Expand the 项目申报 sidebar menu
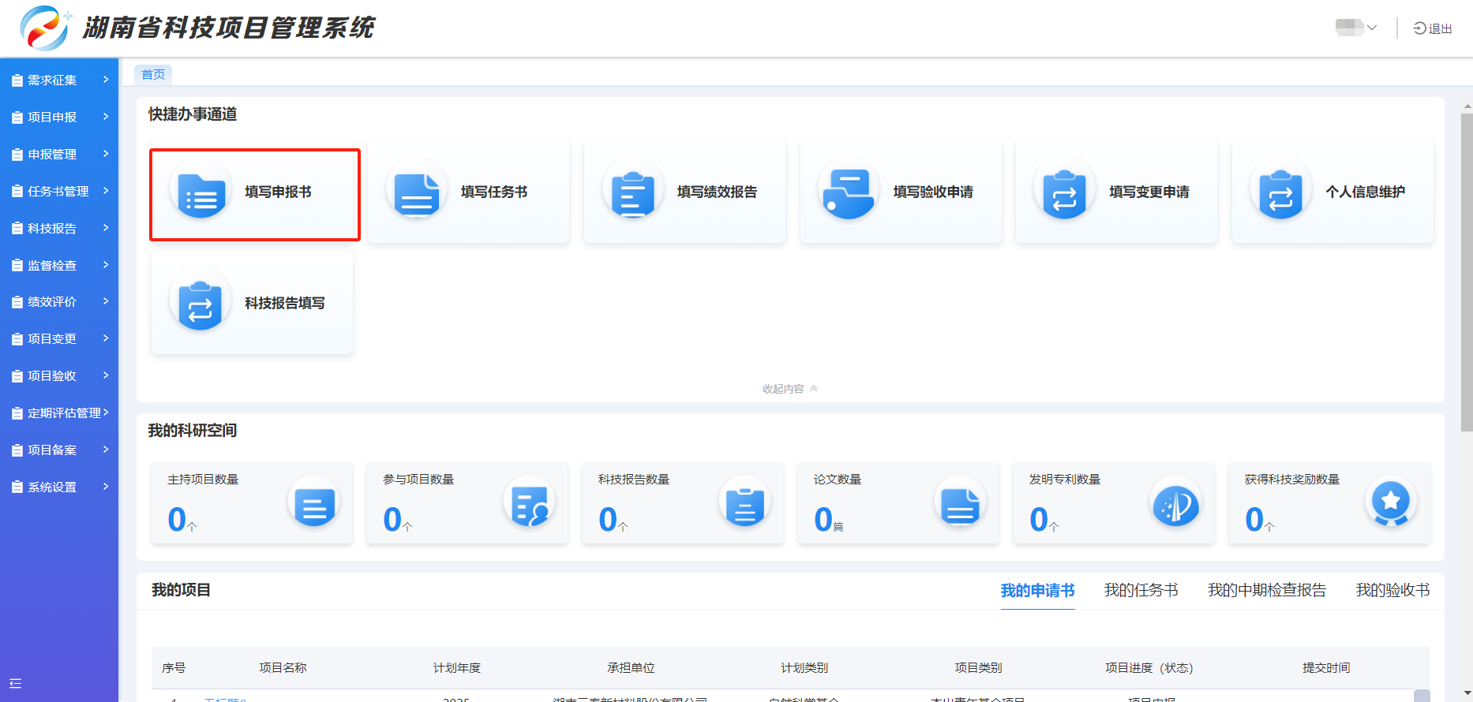This screenshot has height=702, width=1473. [59, 117]
